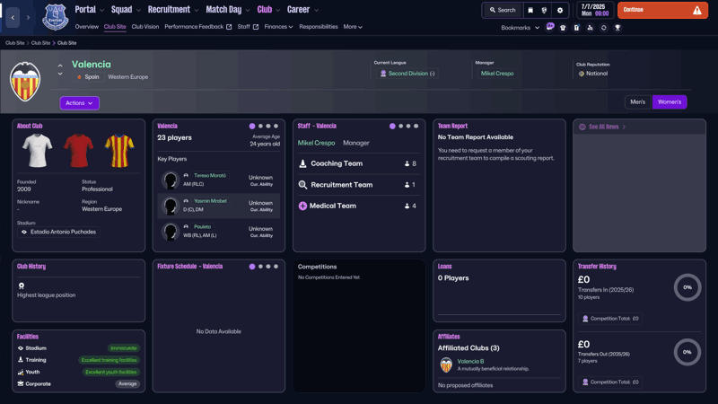Select the red away kit
Image resolution: width=718 pixels, height=404 pixels.
point(78,151)
